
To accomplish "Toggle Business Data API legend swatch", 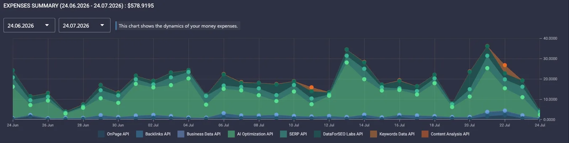I will click(181, 134).
